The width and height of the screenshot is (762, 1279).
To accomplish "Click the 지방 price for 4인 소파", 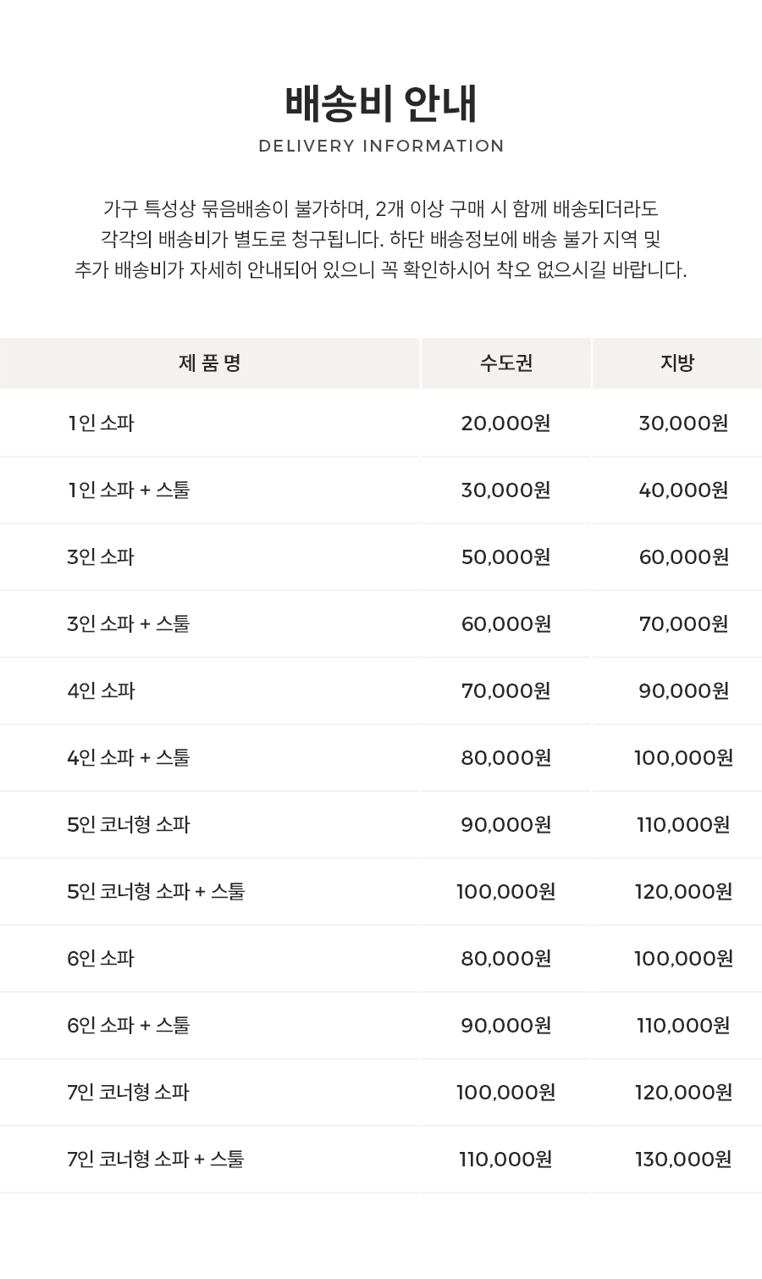I will (683, 690).
